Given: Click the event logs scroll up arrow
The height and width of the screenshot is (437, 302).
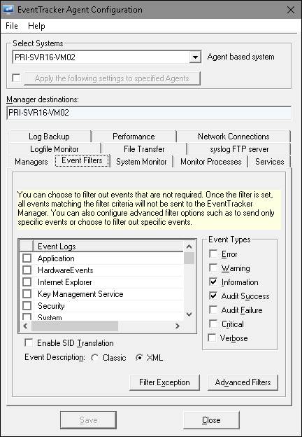Looking at the screenshot, I should tap(189, 247).
